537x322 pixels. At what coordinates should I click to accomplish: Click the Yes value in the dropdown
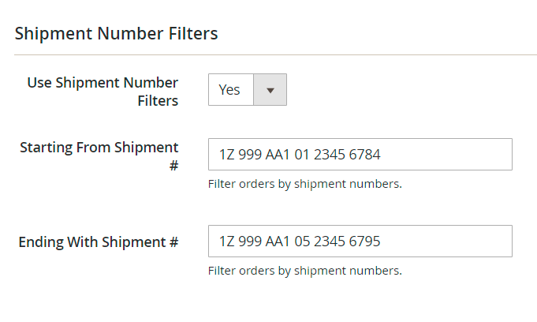pos(229,90)
